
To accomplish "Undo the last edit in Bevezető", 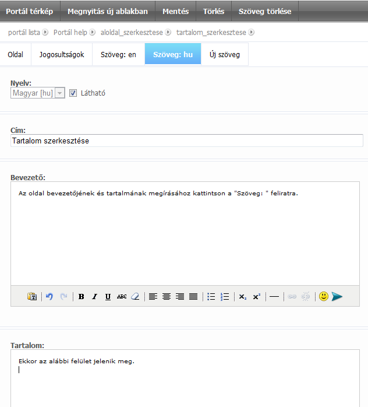I will tap(49, 296).
